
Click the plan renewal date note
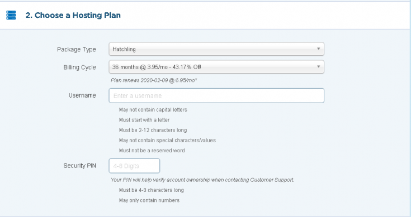154,80
